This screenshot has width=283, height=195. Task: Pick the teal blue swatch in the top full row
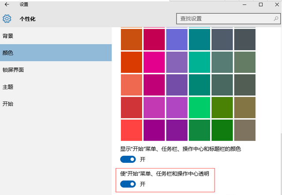(x=200, y=40)
